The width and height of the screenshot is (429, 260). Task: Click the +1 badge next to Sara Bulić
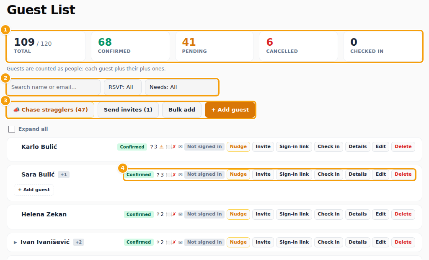pyautogui.click(x=64, y=174)
